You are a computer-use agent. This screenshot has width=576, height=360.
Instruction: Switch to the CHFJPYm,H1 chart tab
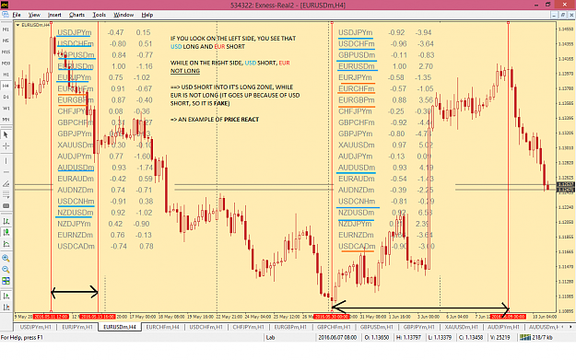248,327
